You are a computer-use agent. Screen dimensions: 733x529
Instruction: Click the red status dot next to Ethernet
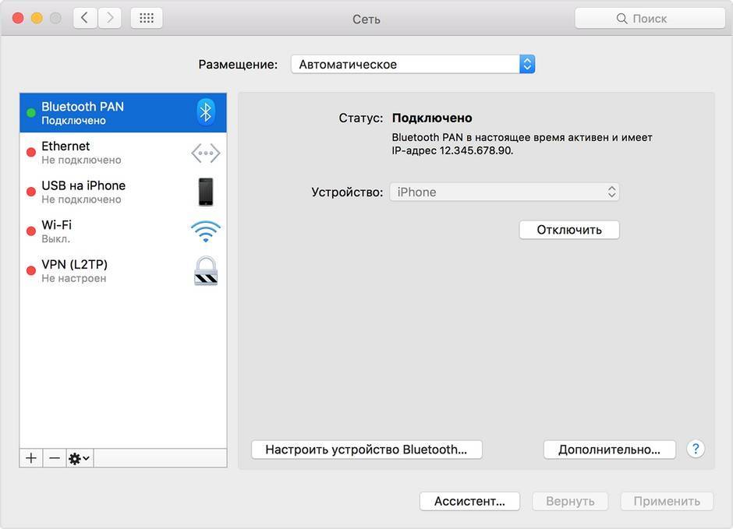tap(31, 152)
